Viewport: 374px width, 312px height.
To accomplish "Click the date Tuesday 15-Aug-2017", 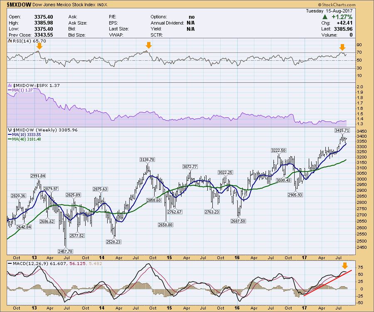I will tap(329, 11).
